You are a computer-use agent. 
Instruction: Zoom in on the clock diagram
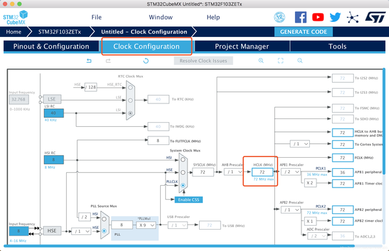click(261, 61)
